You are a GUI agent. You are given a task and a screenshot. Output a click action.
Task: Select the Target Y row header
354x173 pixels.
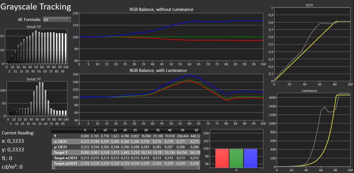point(61,152)
